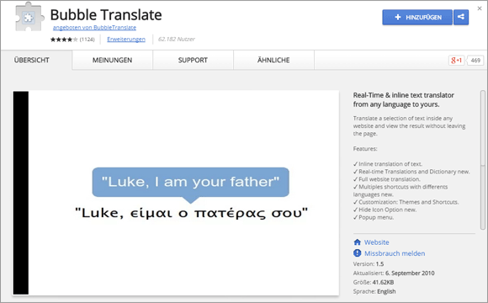The width and height of the screenshot is (488, 303).
Task: Switch to the Meinungen tab
Action: pyautogui.click(x=113, y=60)
